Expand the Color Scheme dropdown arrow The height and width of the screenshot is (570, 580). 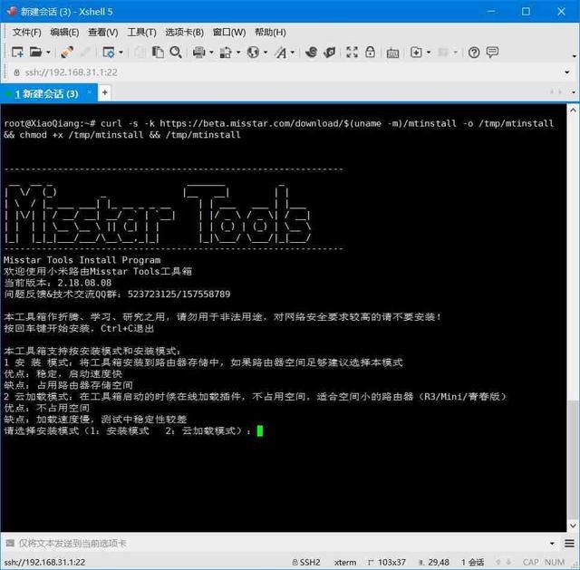[238, 53]
